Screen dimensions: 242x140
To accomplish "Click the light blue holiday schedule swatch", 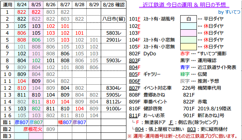I will 189,26.
